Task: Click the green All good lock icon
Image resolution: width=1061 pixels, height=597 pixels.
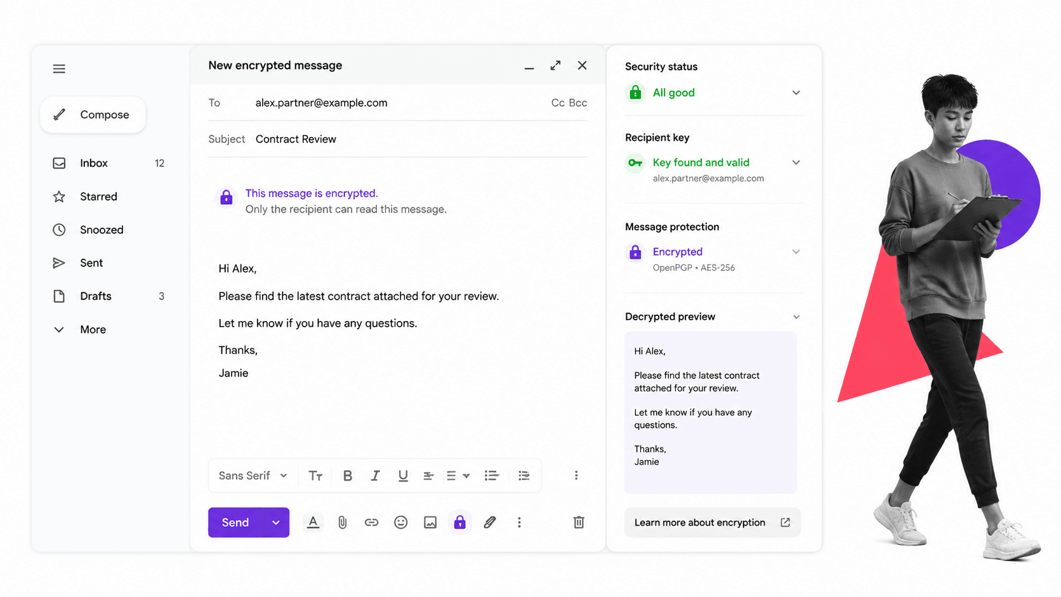Action: [x=635, y=93]
